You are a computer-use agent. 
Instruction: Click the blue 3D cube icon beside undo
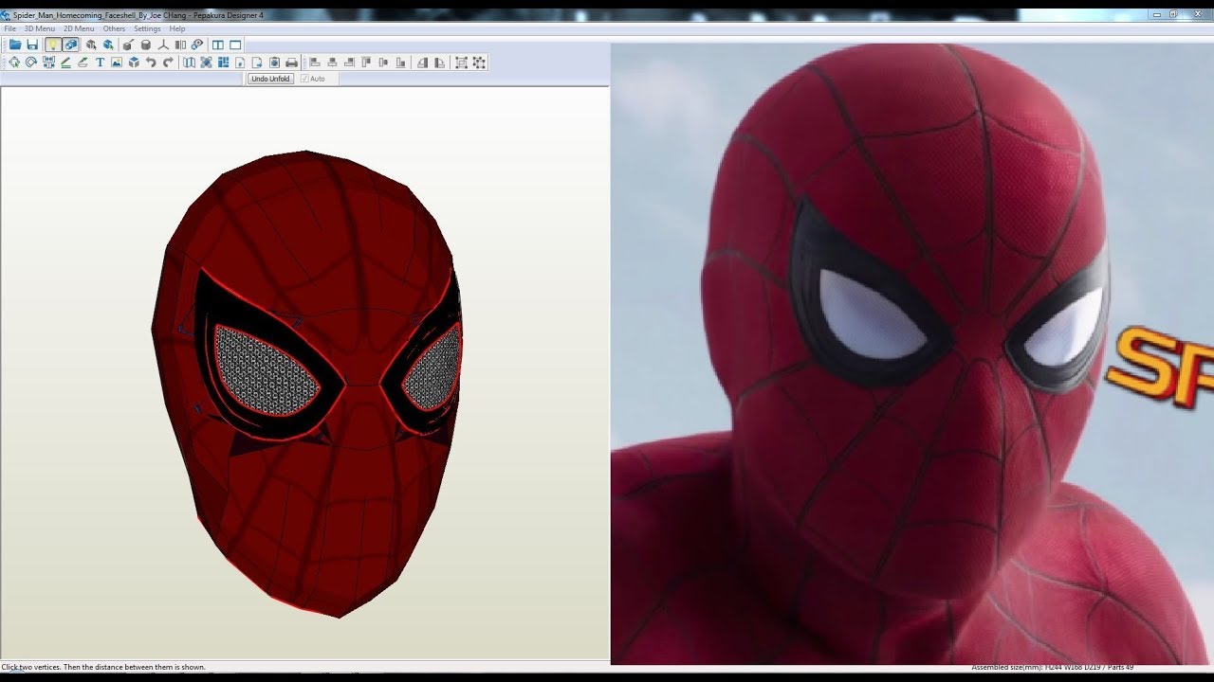point(134,63)
